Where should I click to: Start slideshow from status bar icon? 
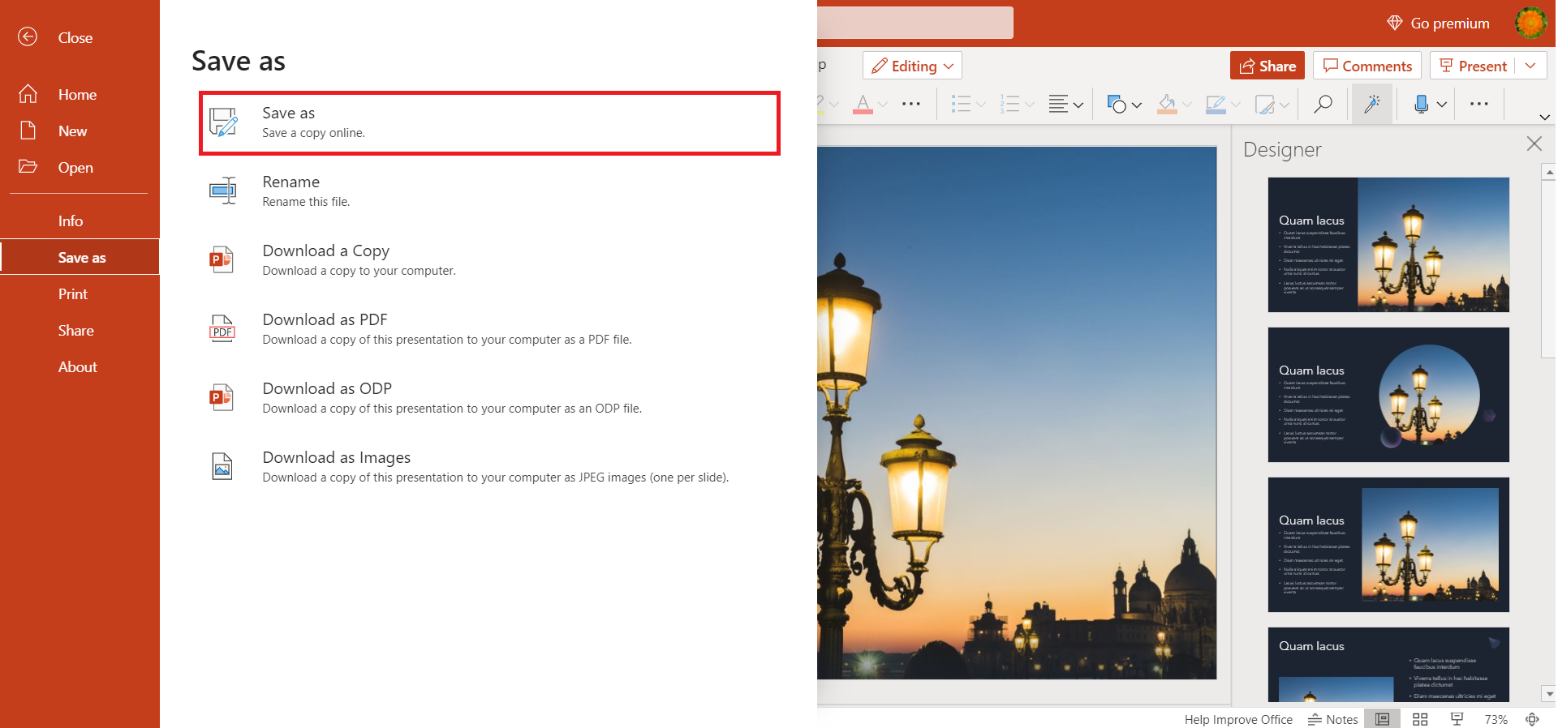coord(1457,719)
